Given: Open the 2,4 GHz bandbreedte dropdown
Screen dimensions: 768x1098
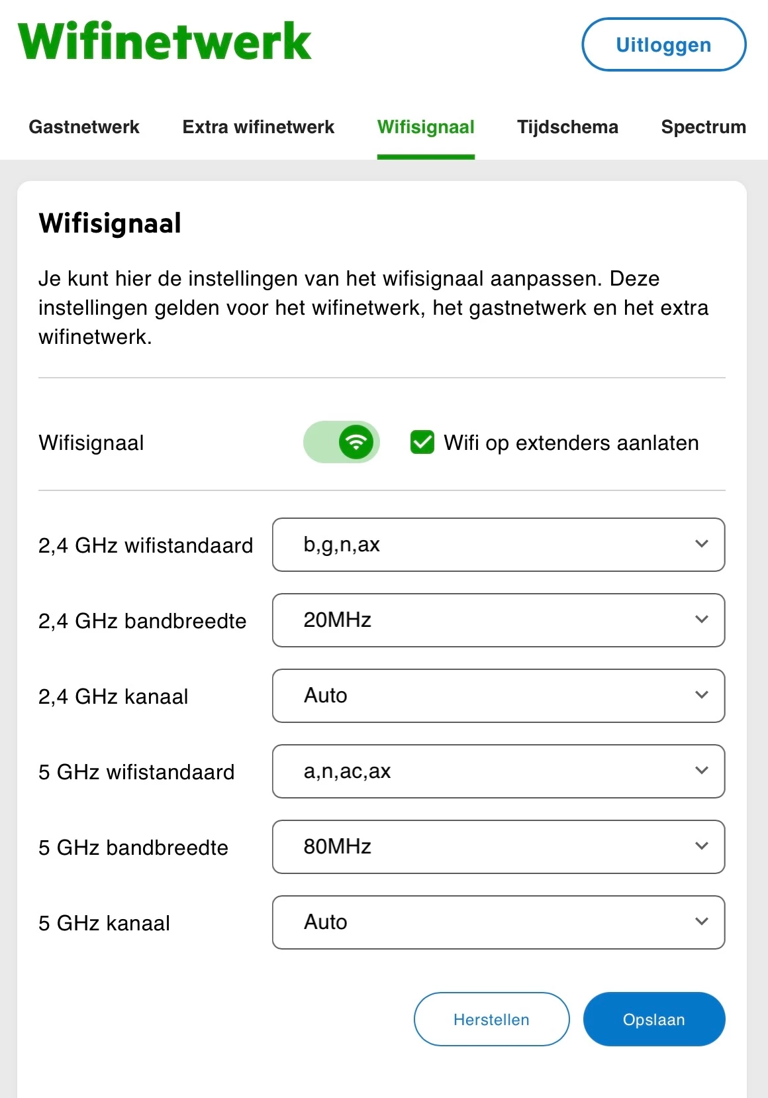Looking at the screenshot, I should point(498,620).
